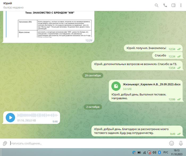
Task: Click the blue round tray icon before the battery
Action: [134, 153]
